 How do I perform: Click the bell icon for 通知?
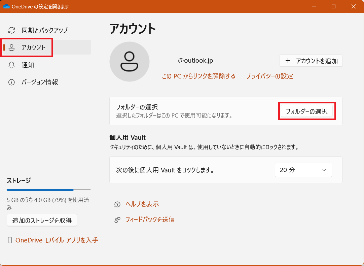pyautogui.click(x=12, y=65)
